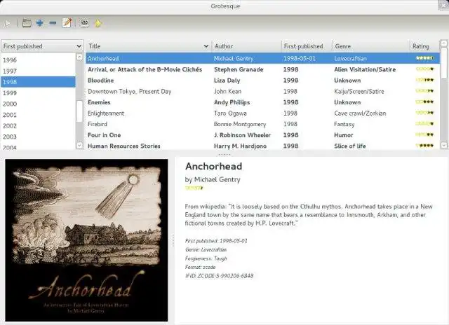Select year 1998 in filter list
The width and height of the screenshot is (449, 325).
coord(39,82)
